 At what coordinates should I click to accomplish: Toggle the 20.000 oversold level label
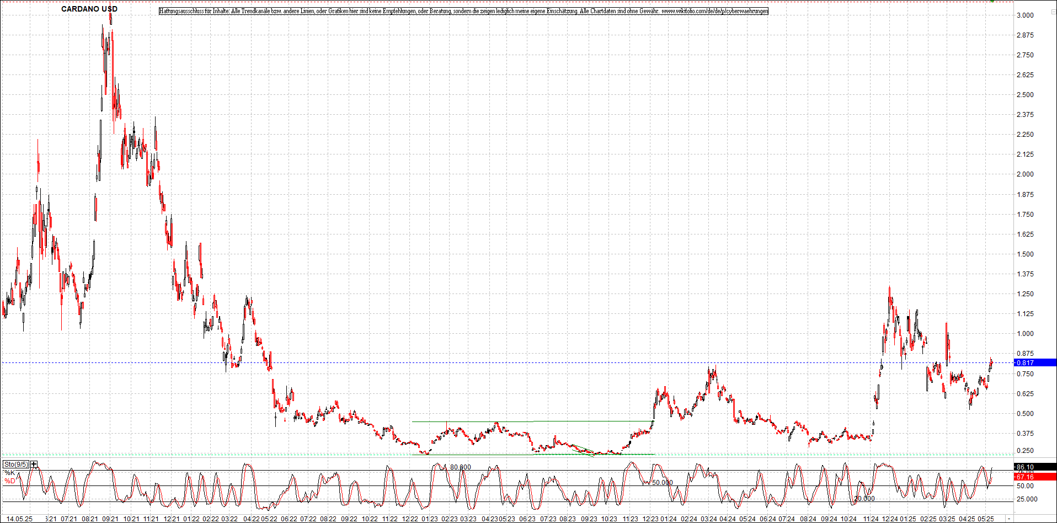(x=864, y=498)
